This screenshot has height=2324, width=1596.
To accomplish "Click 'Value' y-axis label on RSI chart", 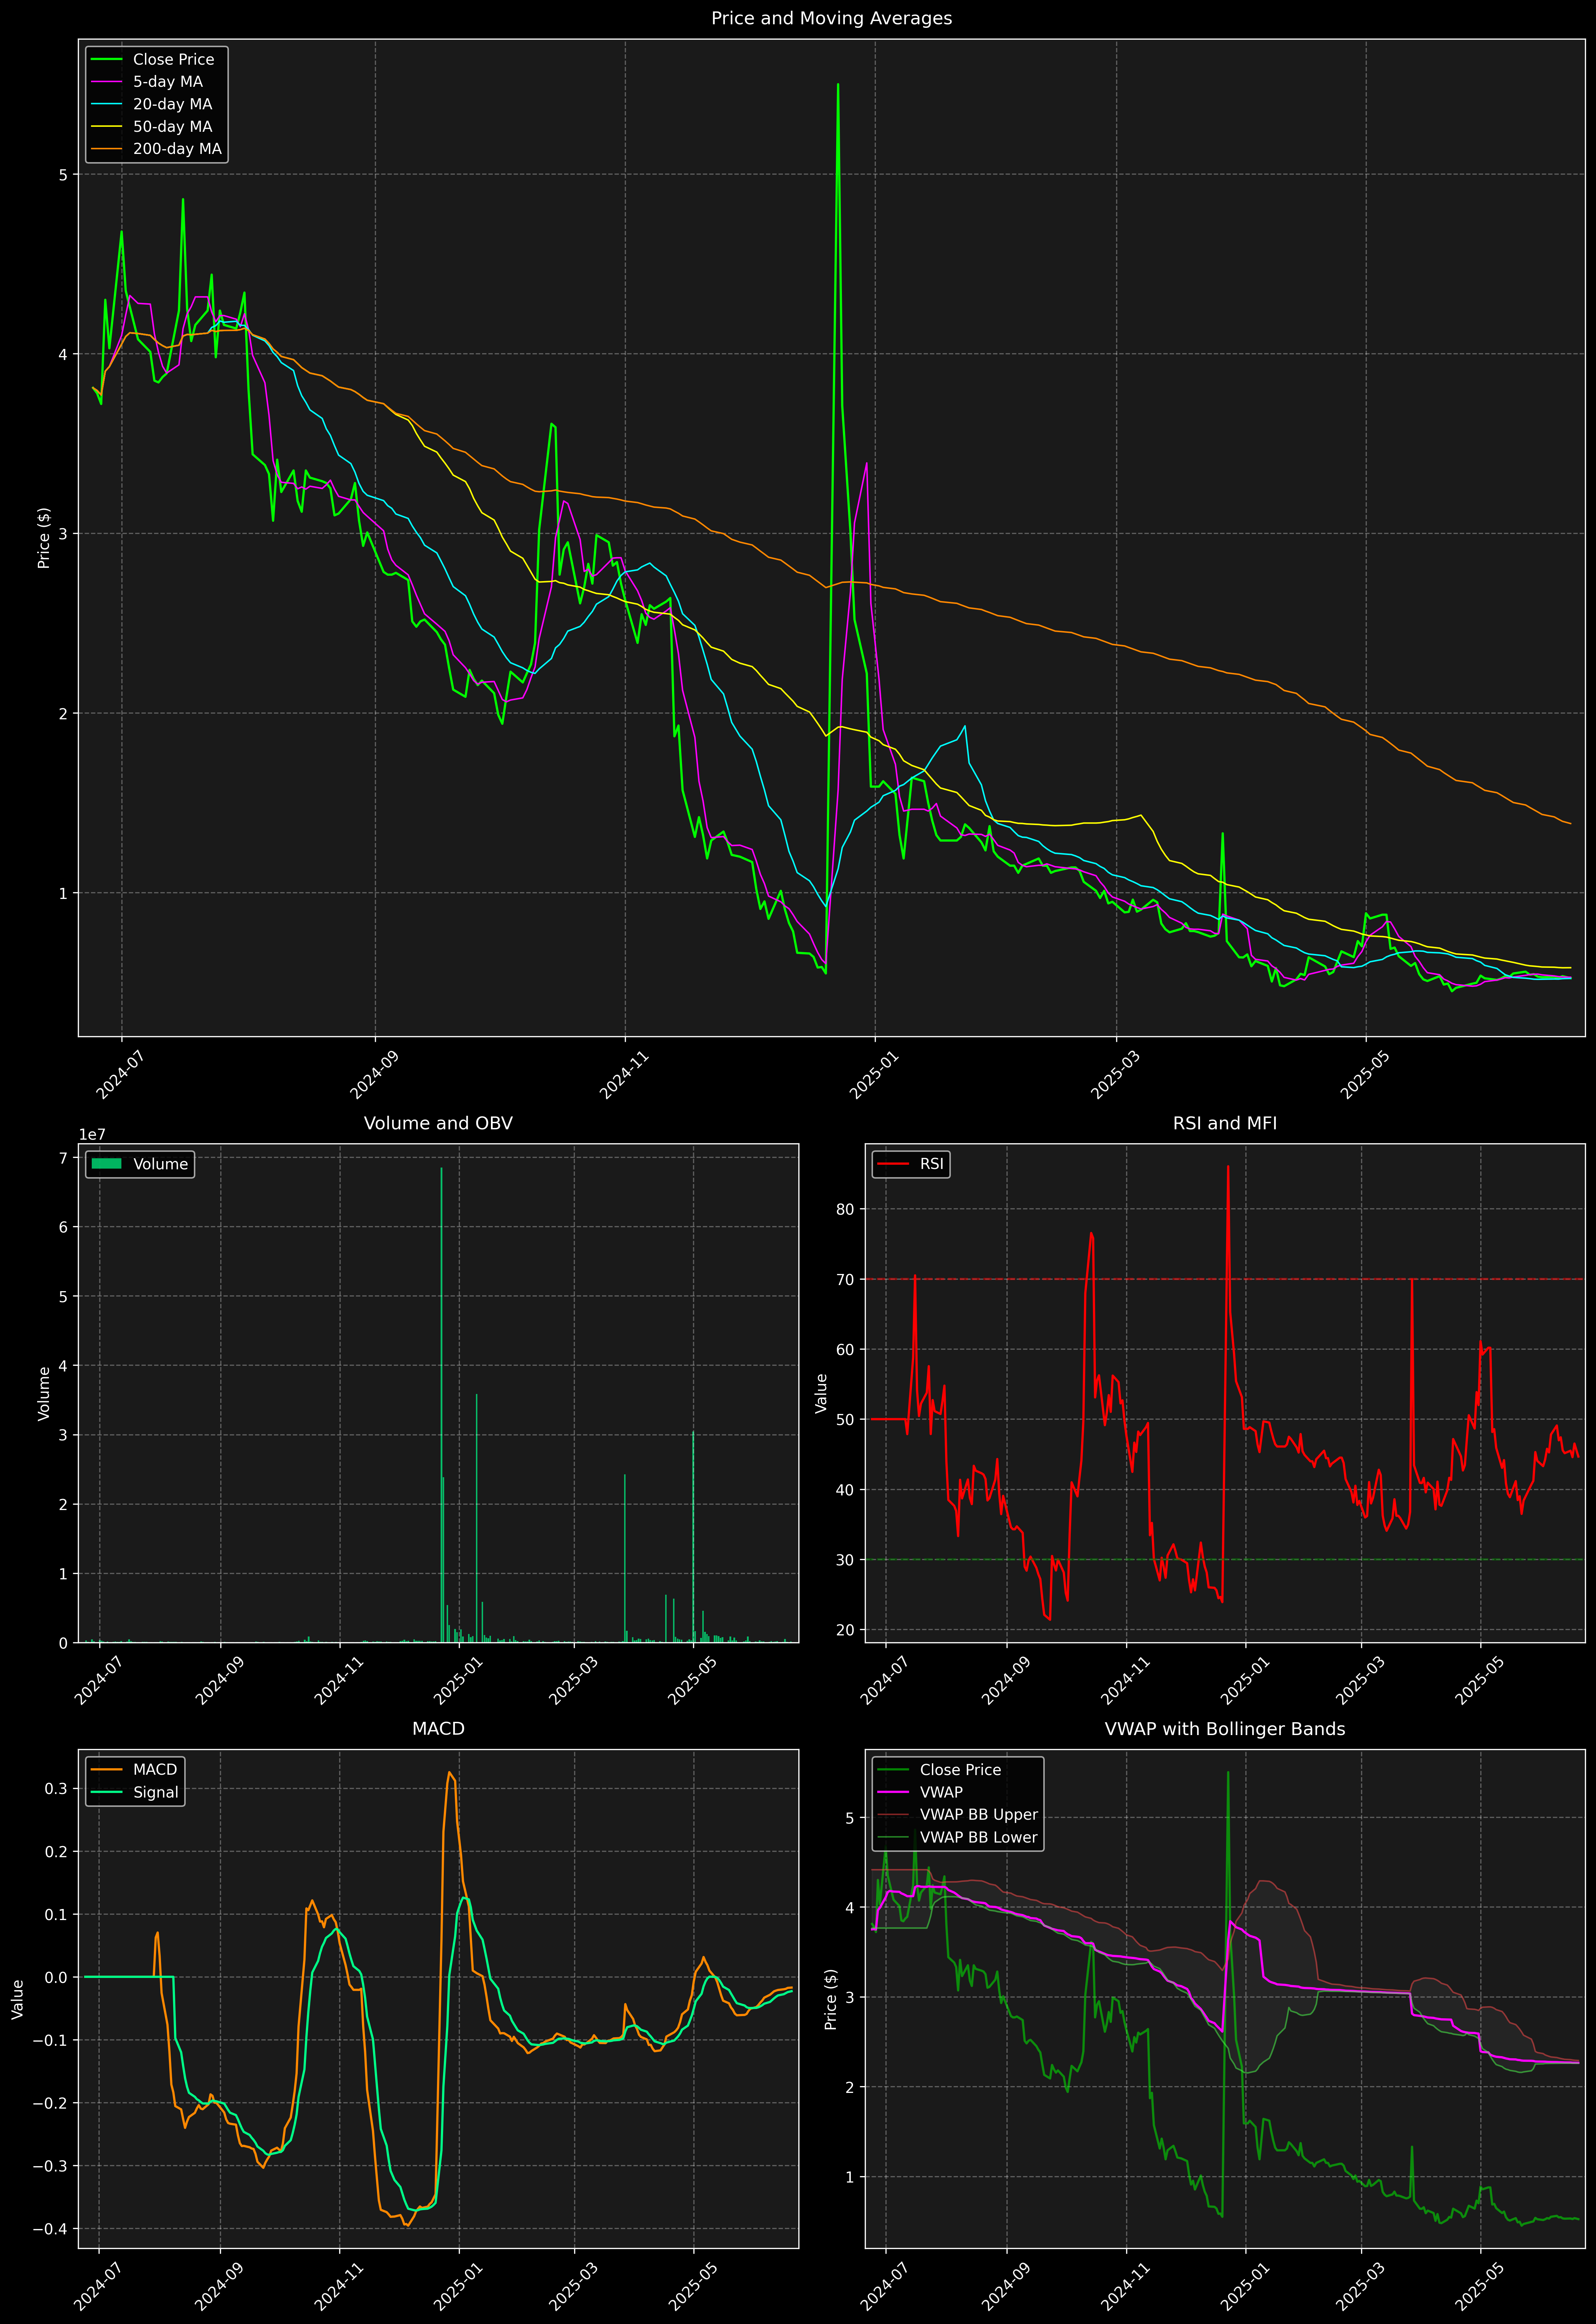I will 822,1393.
